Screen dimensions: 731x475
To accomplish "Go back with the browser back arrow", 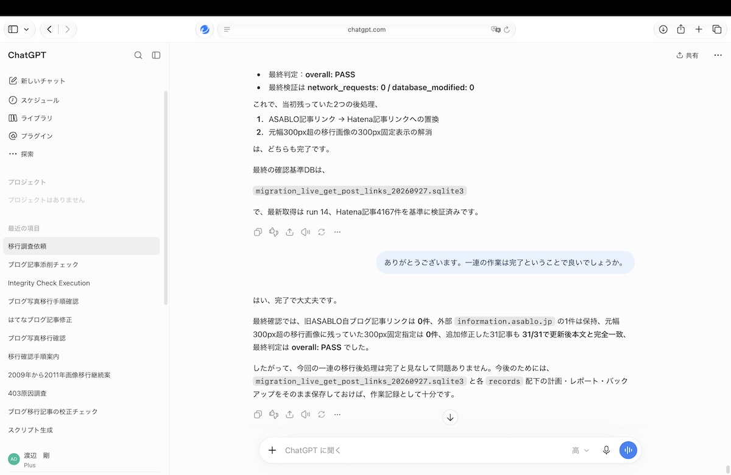I will tap(49, 29).
